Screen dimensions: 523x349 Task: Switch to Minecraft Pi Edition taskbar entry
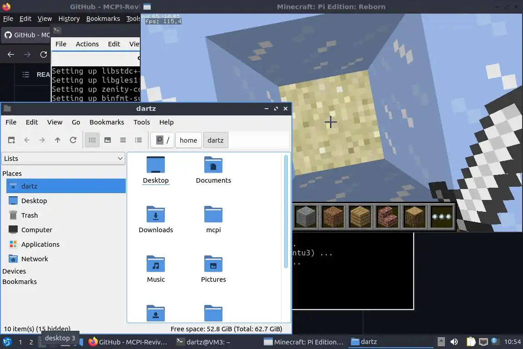click(x=304, y=342)
